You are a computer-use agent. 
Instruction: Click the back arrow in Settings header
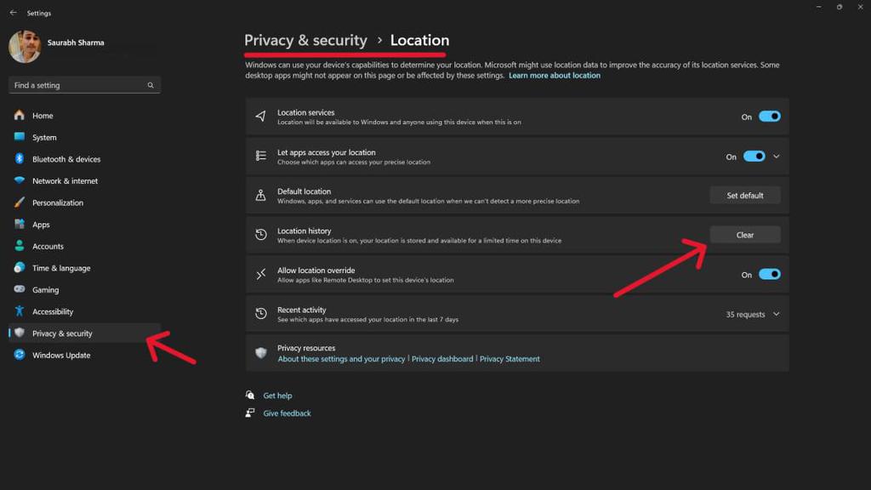[13, 13]
